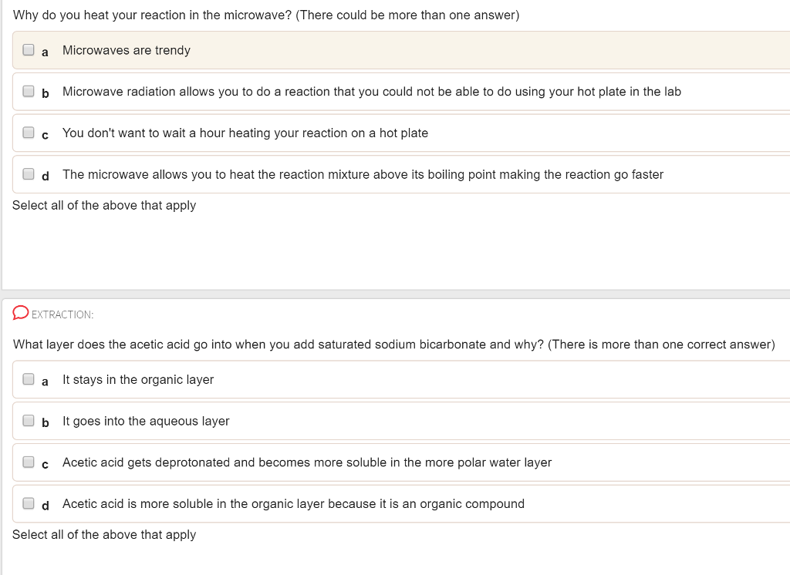This screenshot has width=790, height=575.
Task: Click the answer text 'Microwaves are trendy'
Action: [x=126, y=50]
